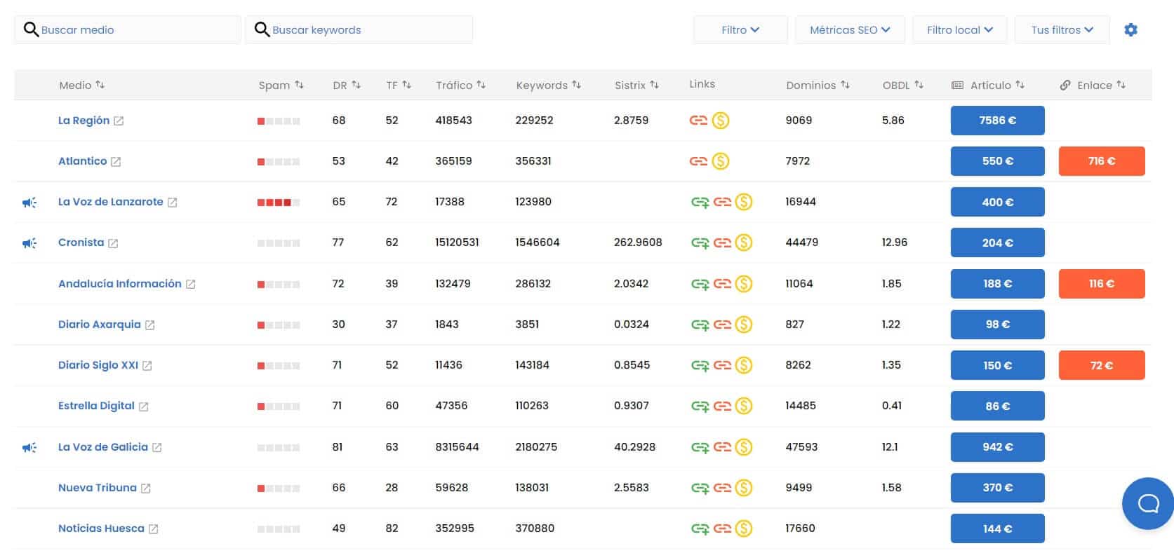Screen dimensions: 1174x553
Task: Click green link icon in Diario Siglo XXI row
Action: point(700,365)
